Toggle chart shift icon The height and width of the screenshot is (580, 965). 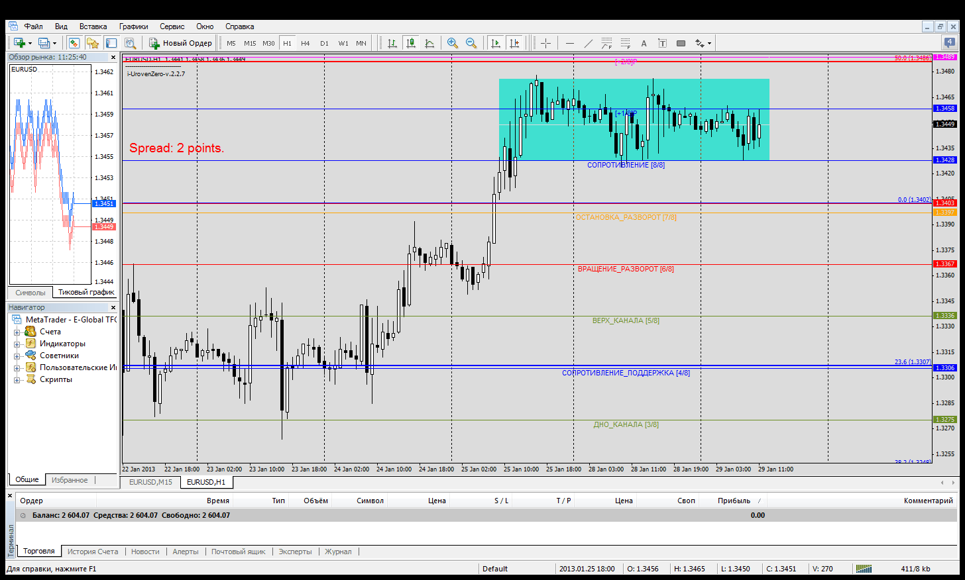pyautogui.click(x=514, y=43)
